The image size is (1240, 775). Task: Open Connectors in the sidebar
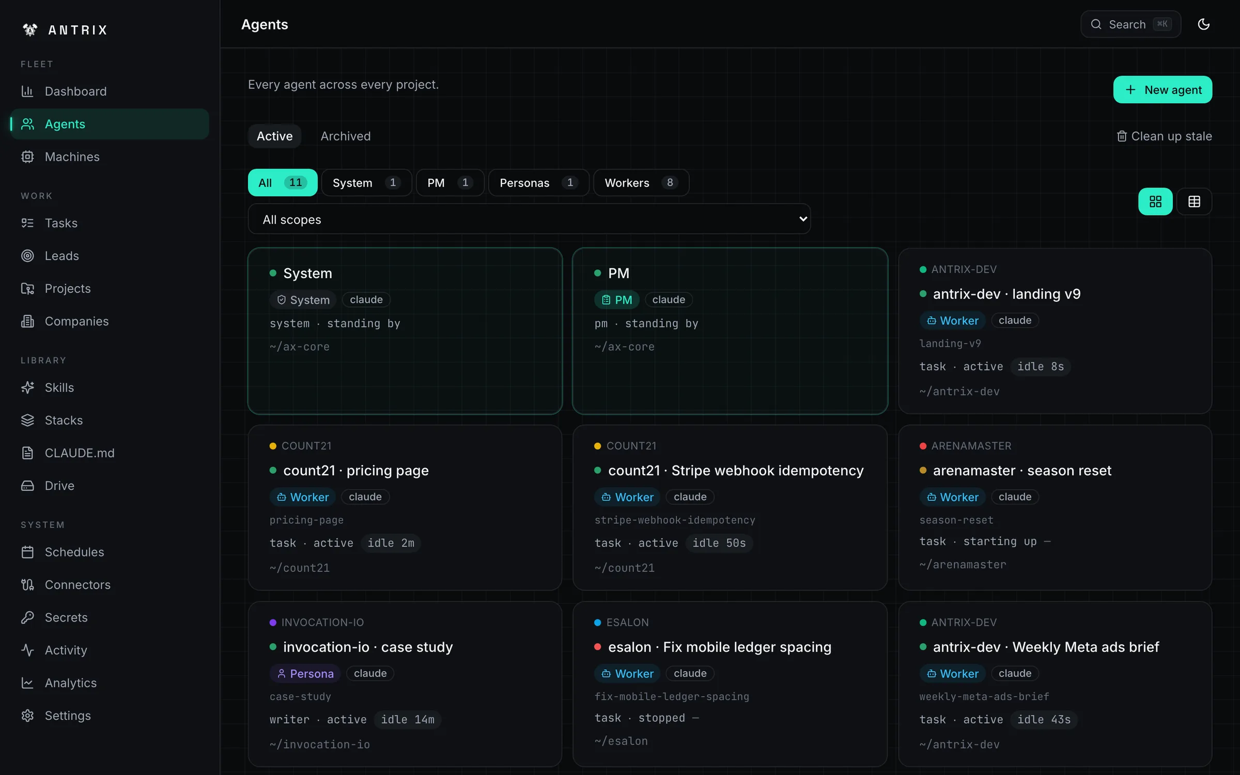pyautogui.click(x=110, y=584)
